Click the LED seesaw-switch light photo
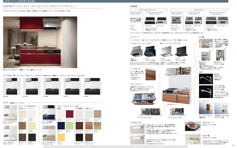The height and width of the screenshot is (148, 237). (137, 129)
